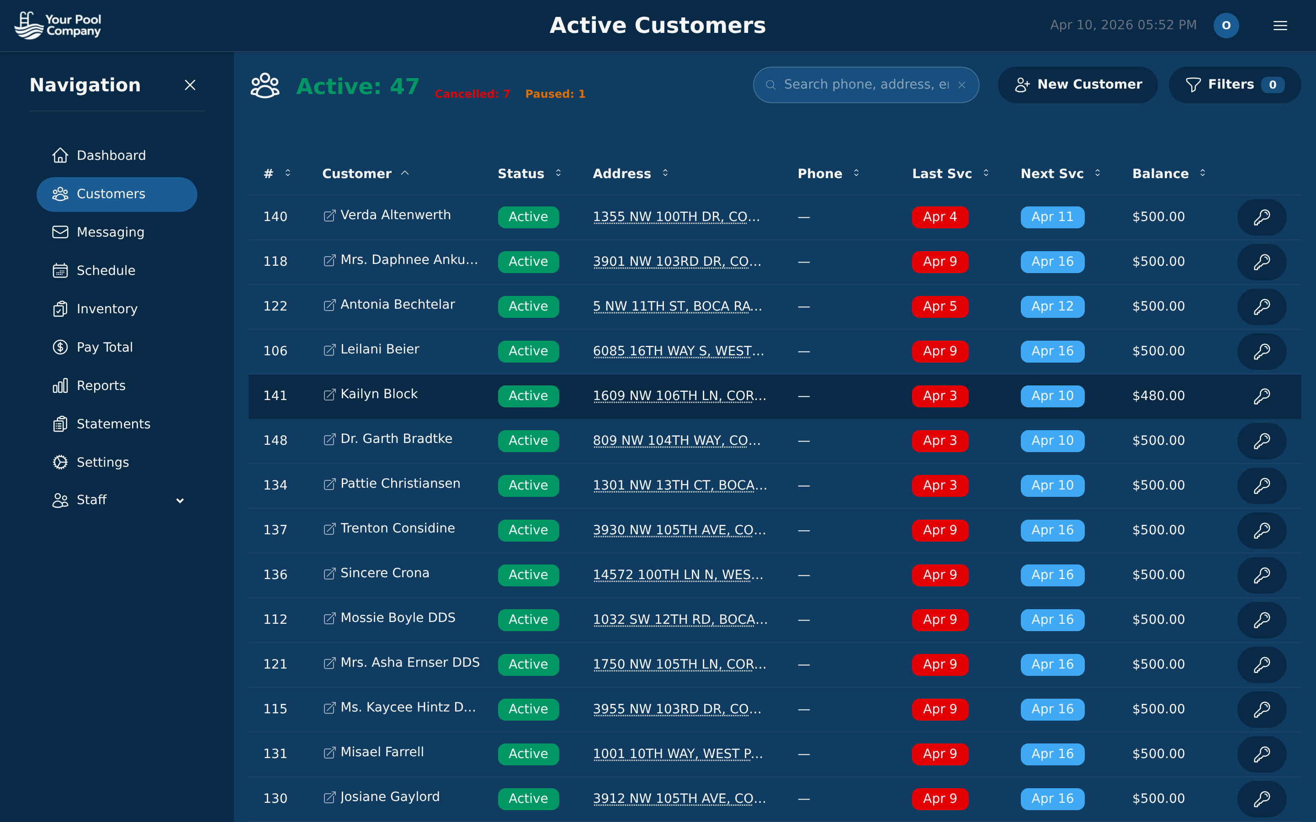Show the Paused customers list

pyautogui.click(x=555, y=94)
